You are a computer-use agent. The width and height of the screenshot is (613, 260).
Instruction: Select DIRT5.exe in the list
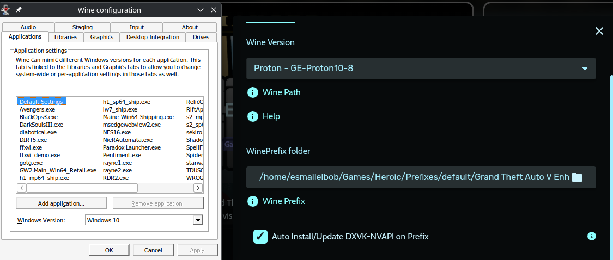[x=33, y=140]
